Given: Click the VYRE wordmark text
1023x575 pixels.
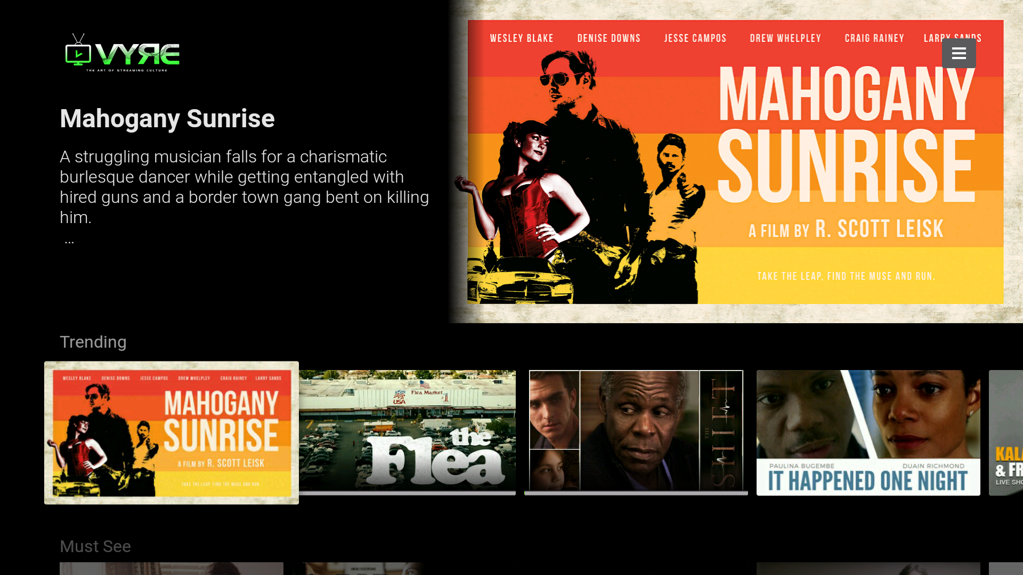Looking at the screenshot, I should (137, 54).
